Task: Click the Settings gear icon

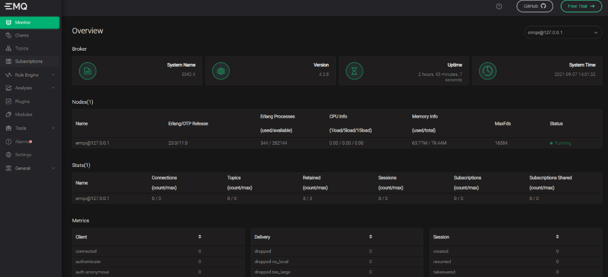Action: pos(8,155)
